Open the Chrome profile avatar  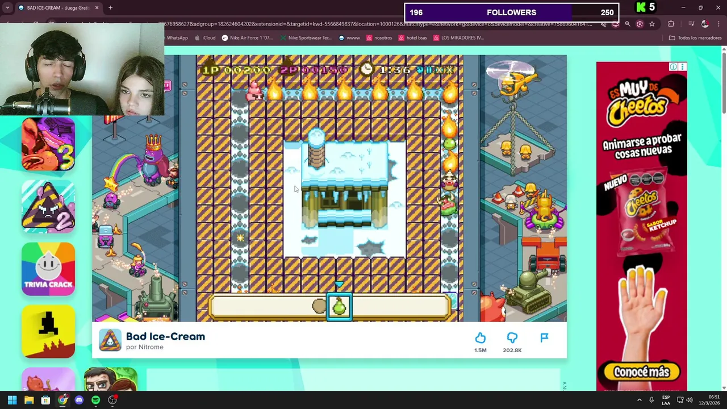pyautogui.click(x=705, y=24)
